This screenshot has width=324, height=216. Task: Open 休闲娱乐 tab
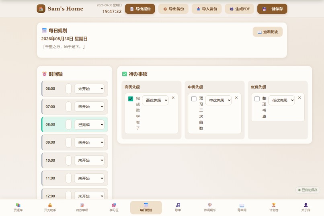[x=210, y=207]
